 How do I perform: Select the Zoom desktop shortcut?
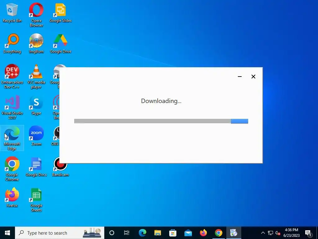point(36,136)
